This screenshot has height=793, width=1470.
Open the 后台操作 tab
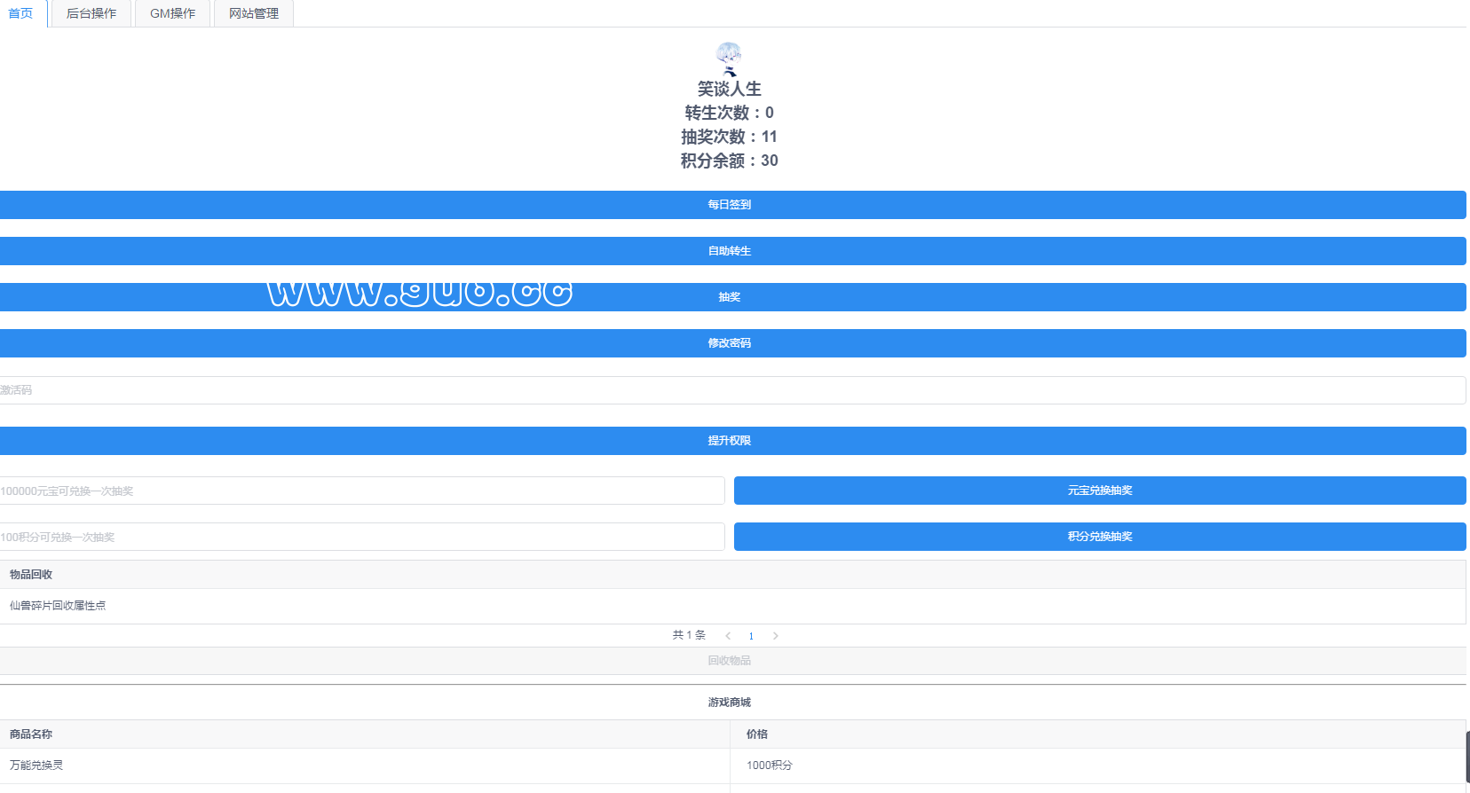91,13
